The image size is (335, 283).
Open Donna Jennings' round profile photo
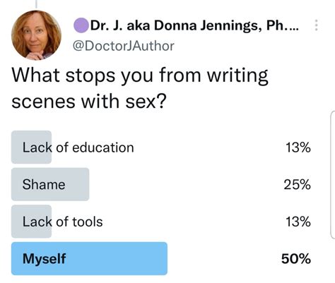click(36, 35)
